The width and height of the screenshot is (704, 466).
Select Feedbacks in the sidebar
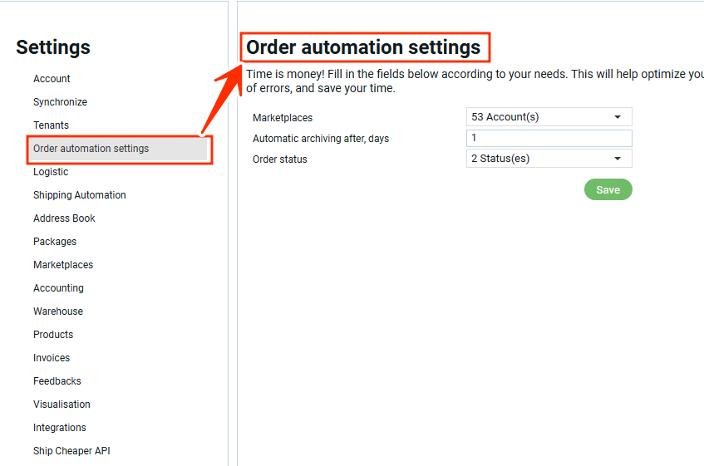(x=57, y=381)
